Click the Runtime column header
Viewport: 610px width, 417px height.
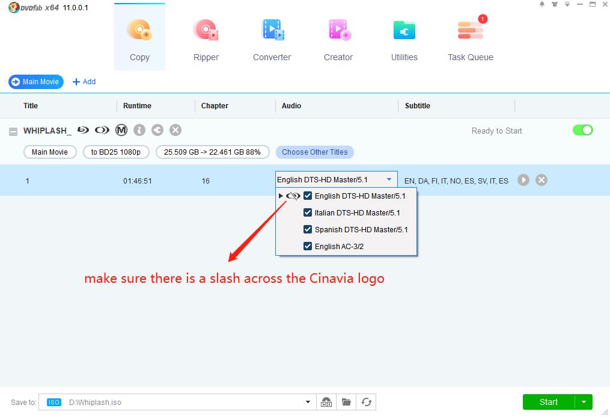click(x=137, y=105)
